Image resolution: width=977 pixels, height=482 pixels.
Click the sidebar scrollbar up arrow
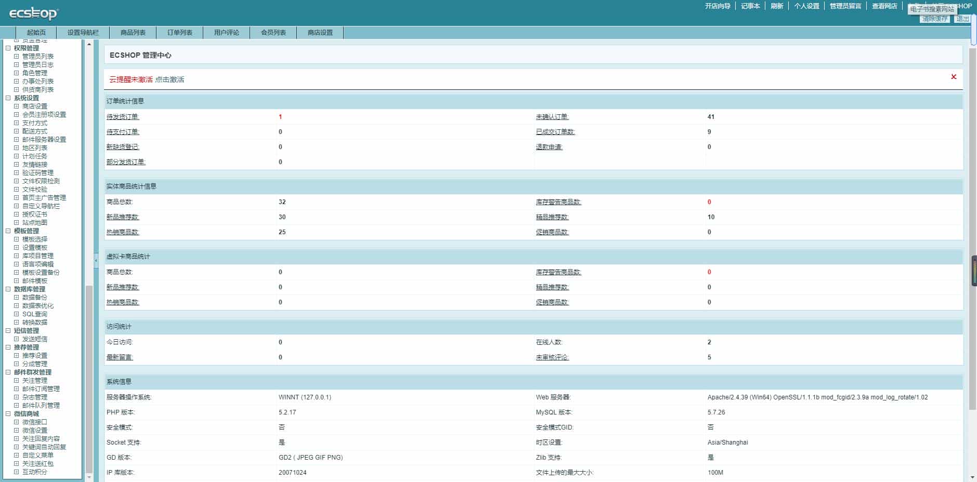click(x=89, y=45)
